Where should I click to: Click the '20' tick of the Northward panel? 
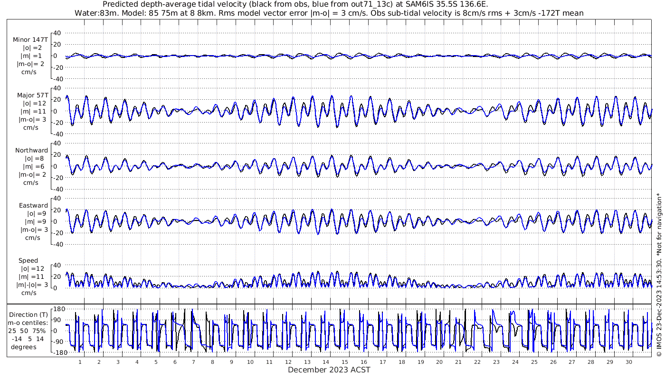57,154
